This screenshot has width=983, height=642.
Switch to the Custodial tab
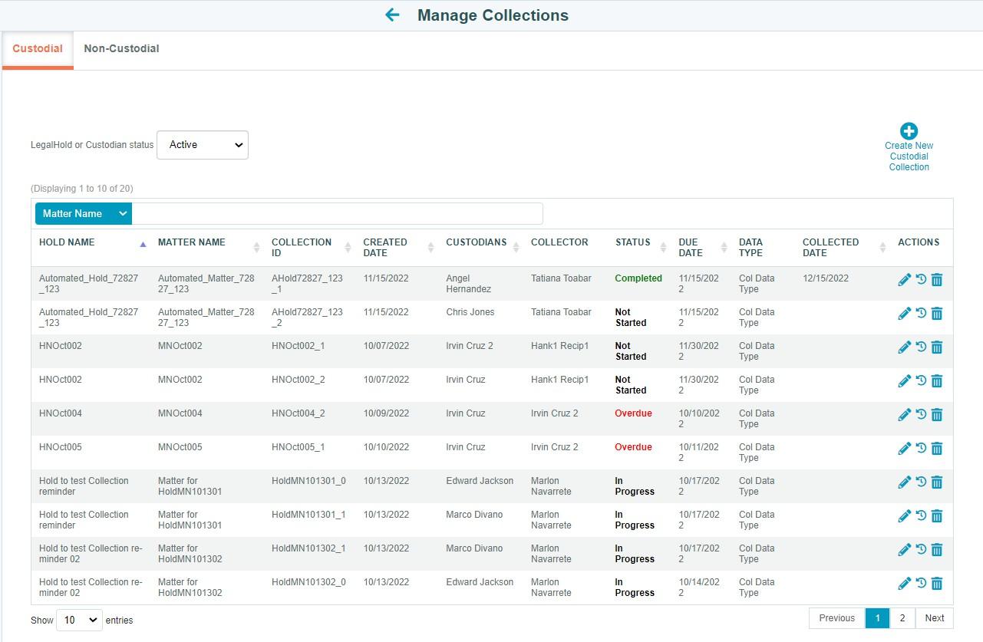(x=38, y=48)
